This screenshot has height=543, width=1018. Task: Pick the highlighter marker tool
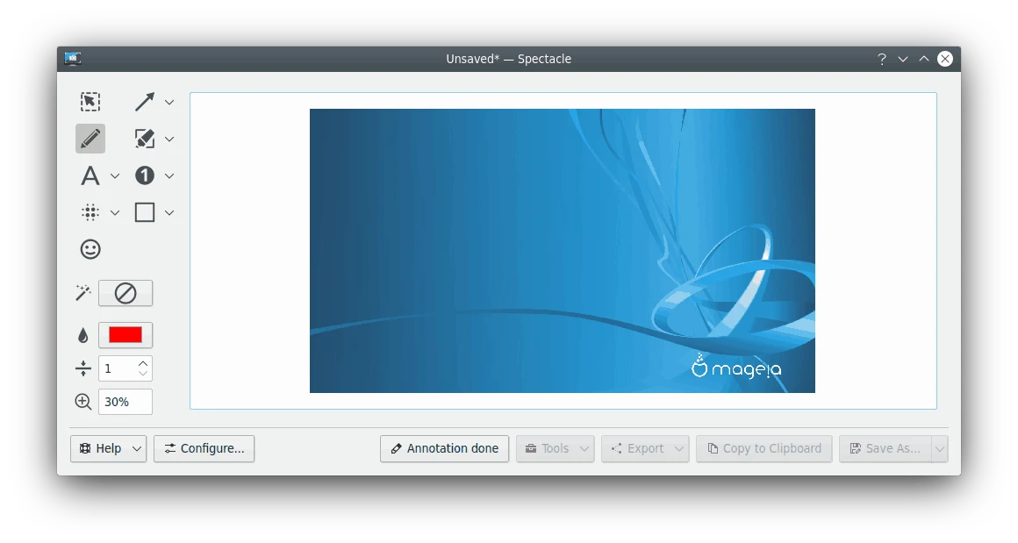145,139
